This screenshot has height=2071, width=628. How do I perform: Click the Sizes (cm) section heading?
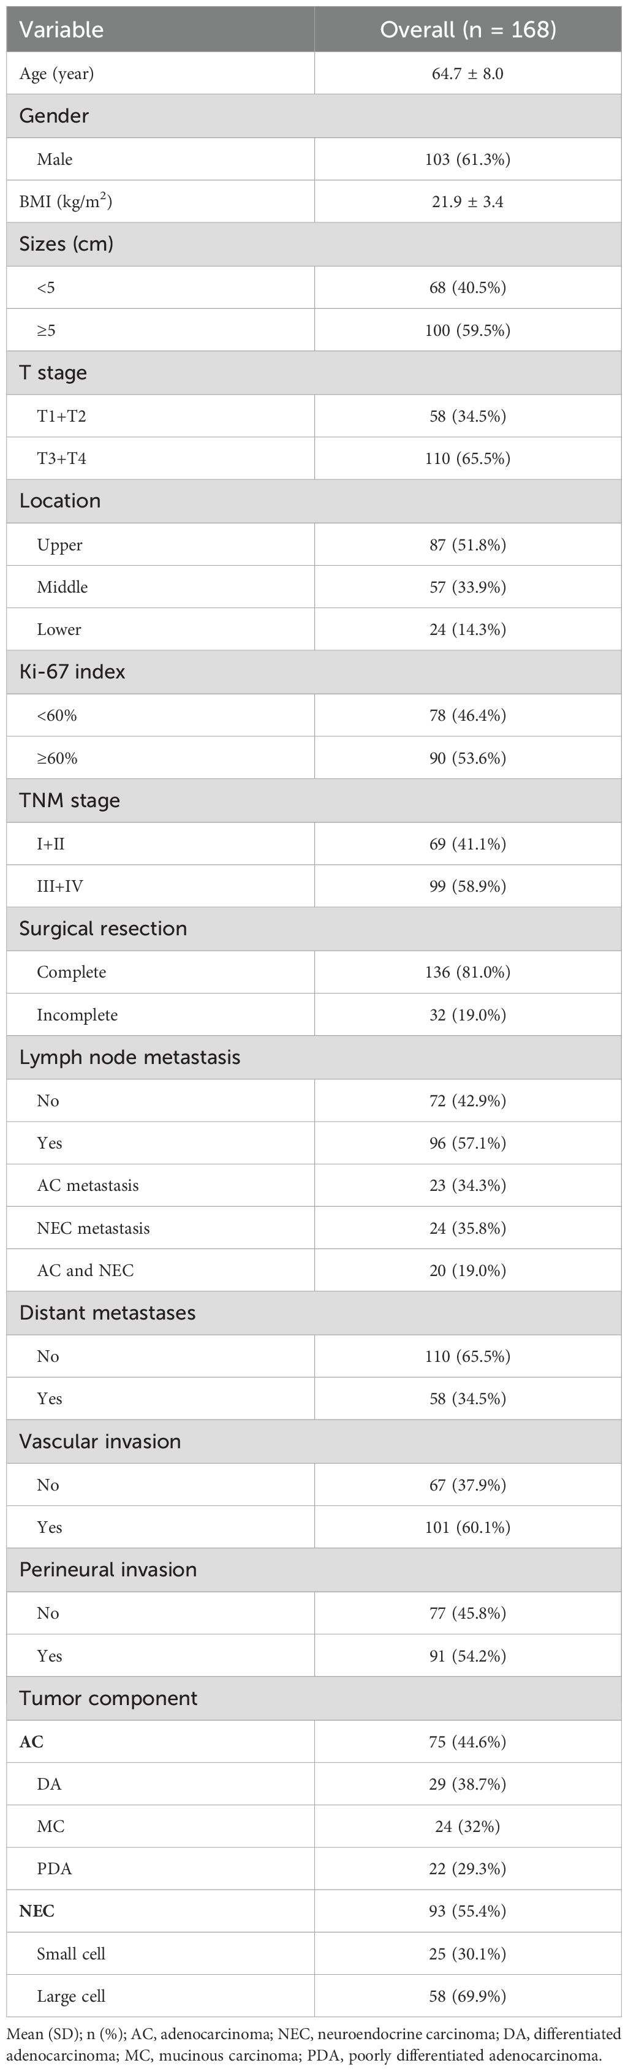pyautogui.click(x=66, y=245)
